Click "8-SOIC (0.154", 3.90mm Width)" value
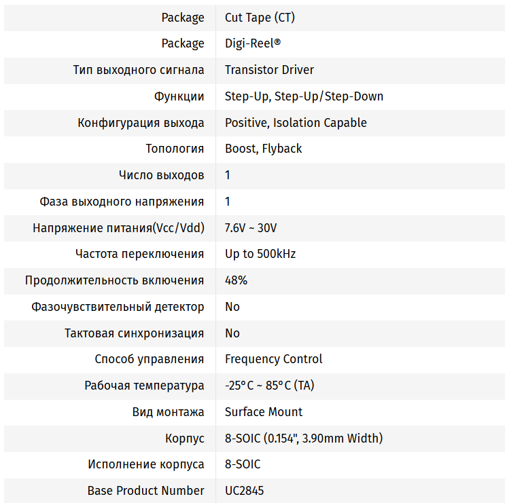Viewport: 505px width, 503px height. click(303, 439)
